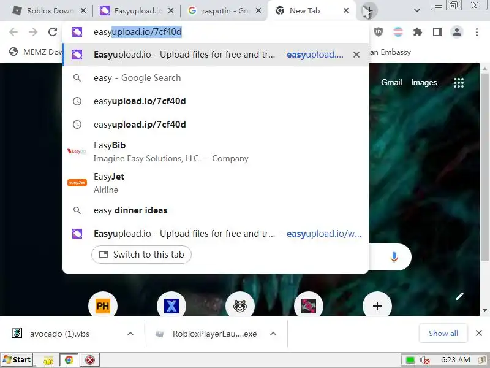This screenshot has height=368, width=490.
Task: Open the Google apps grid
Action: [458, 83]
